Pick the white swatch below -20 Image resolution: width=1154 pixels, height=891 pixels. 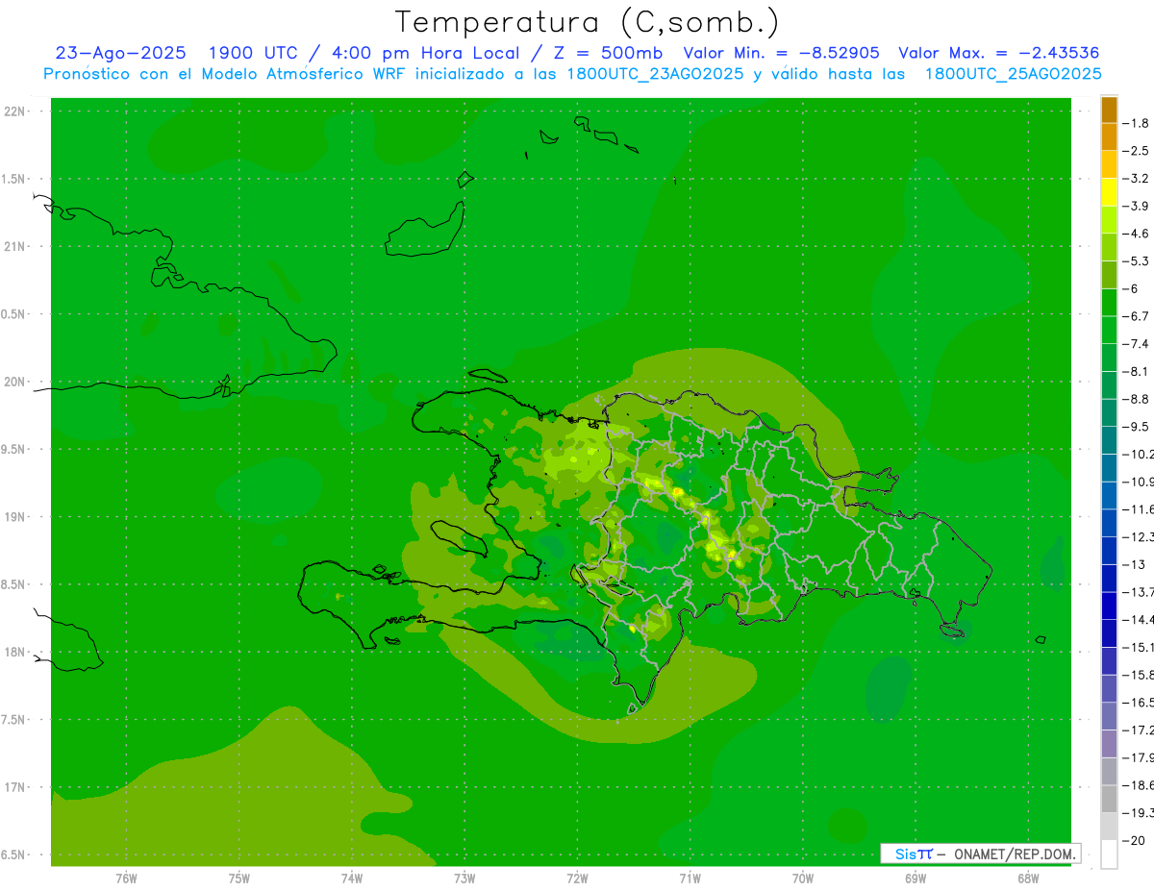click(1109, 854)
